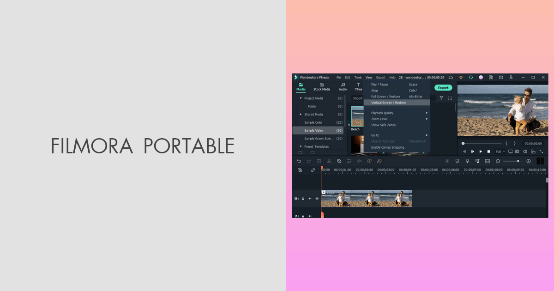The image size is (554, 291).
Task: Click the filter icon above the media list
Action: pyautogui.click(x=442, y=98)
